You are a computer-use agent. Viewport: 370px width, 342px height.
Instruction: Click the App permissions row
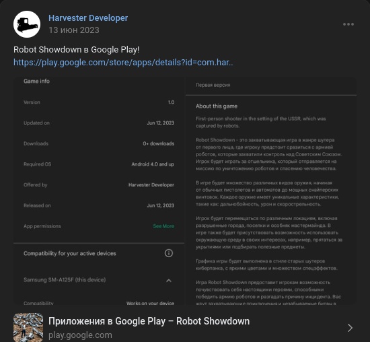[x=99, y=226]
